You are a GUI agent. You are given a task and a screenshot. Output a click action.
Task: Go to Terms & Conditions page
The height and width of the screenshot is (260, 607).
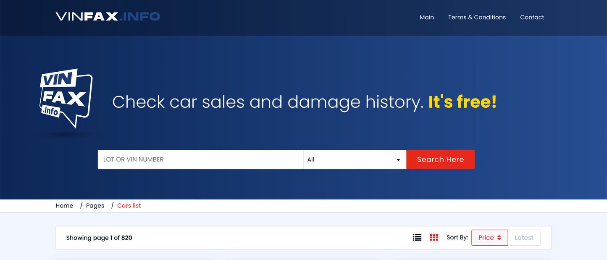click(x=477, y=17)
